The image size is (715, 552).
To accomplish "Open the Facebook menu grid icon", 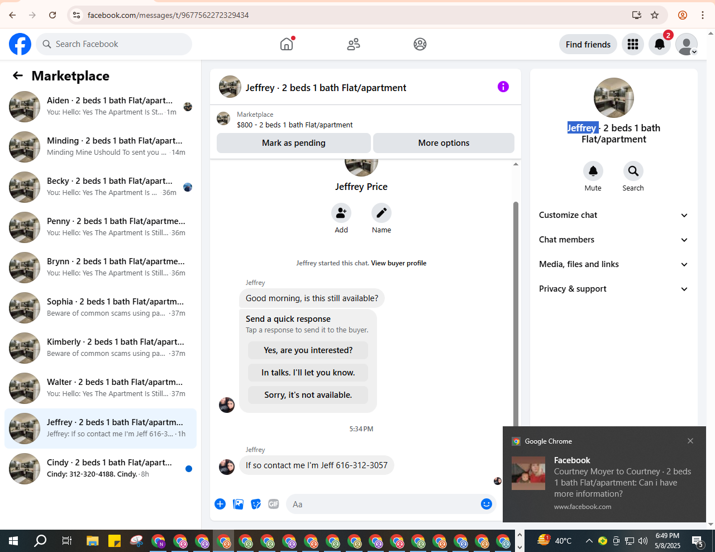I will click(633, 44).
